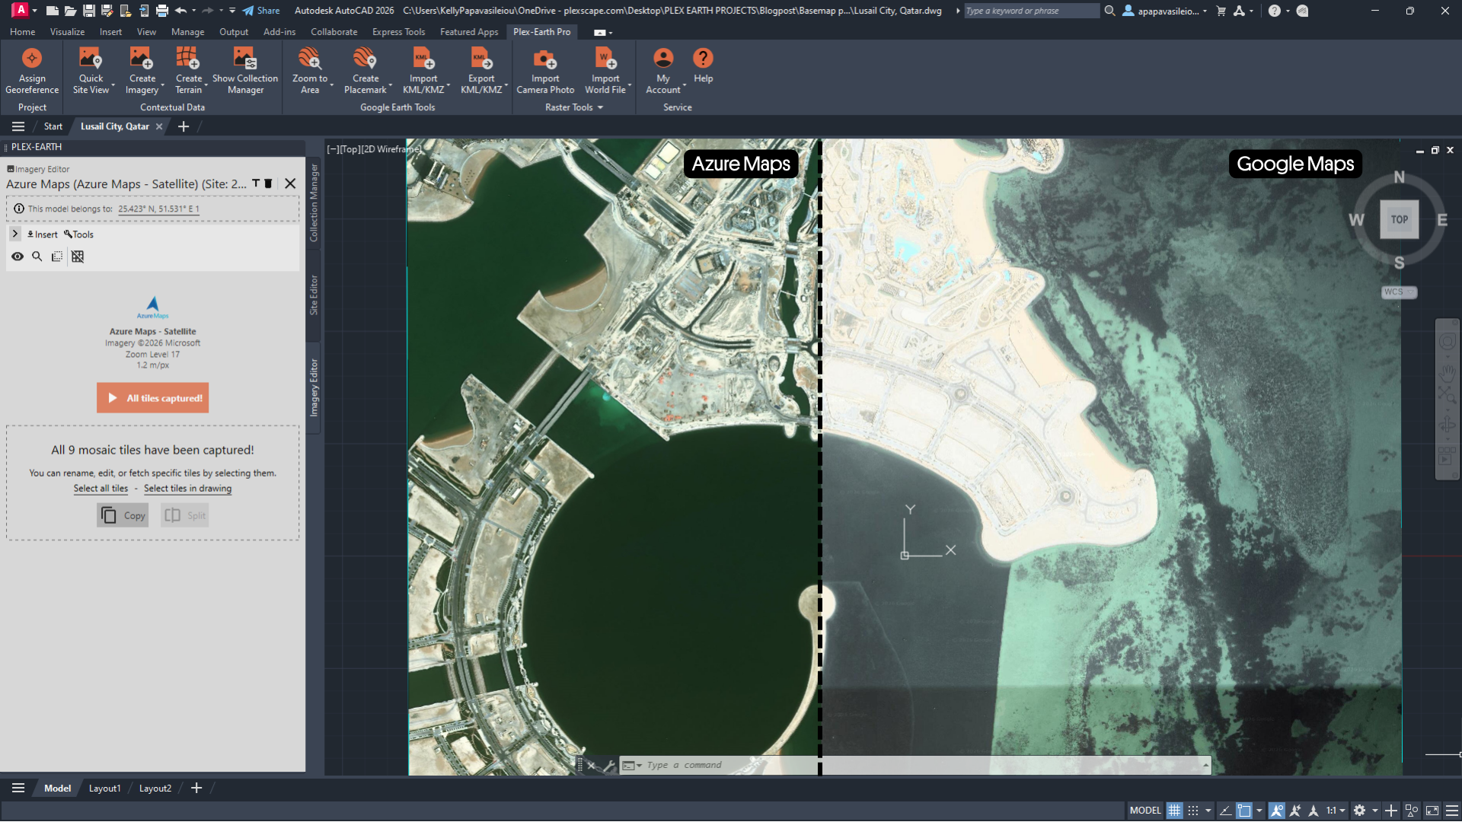The height and width of the screenshot is (822, 1462).
Task: Toggle polar tracking in status bar
Action: [x=1225, y=811]
